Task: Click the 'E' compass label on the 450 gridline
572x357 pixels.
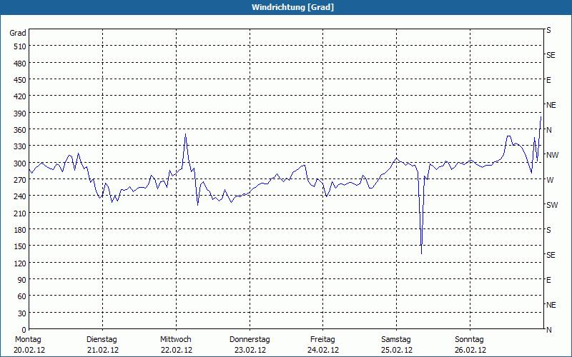Action: [548, 80]
